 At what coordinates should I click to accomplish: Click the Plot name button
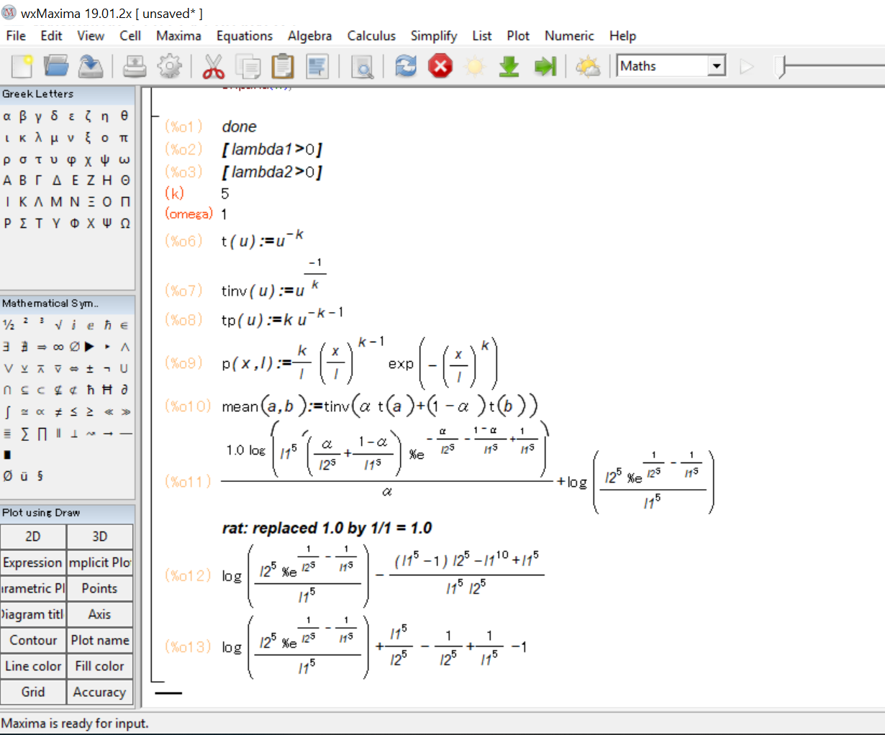[x=100, y=640]
